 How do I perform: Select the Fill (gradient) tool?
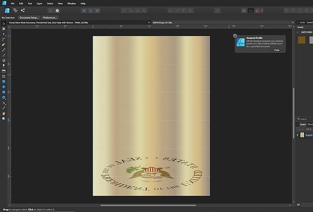coord(4,60)
